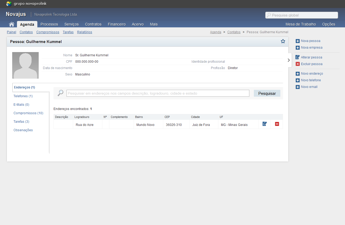Mark this person as favorite with star icon
Viewport: 345px width, 225px height.
point(283,41)
